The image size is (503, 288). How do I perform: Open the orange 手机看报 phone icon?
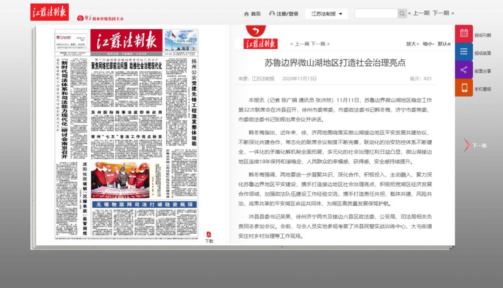pyautogui.click(x=463, y=88)
